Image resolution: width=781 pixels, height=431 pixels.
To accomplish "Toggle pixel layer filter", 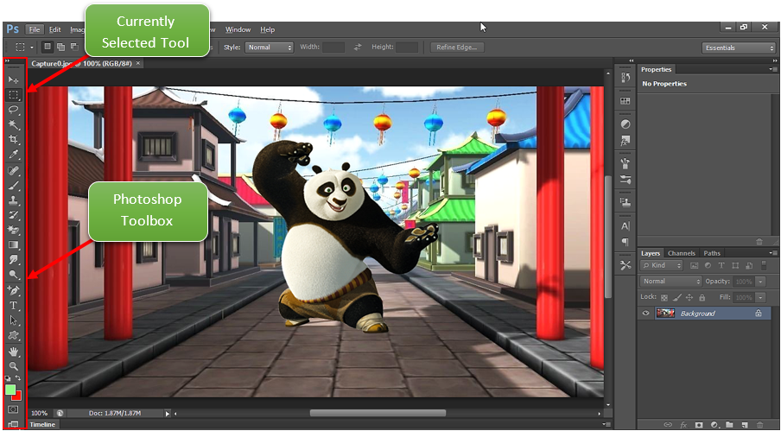I will click(695, 266).
